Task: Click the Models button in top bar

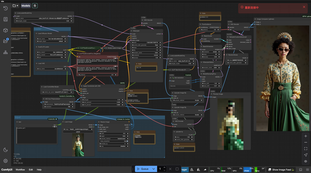Action: (x=26, y=6)
